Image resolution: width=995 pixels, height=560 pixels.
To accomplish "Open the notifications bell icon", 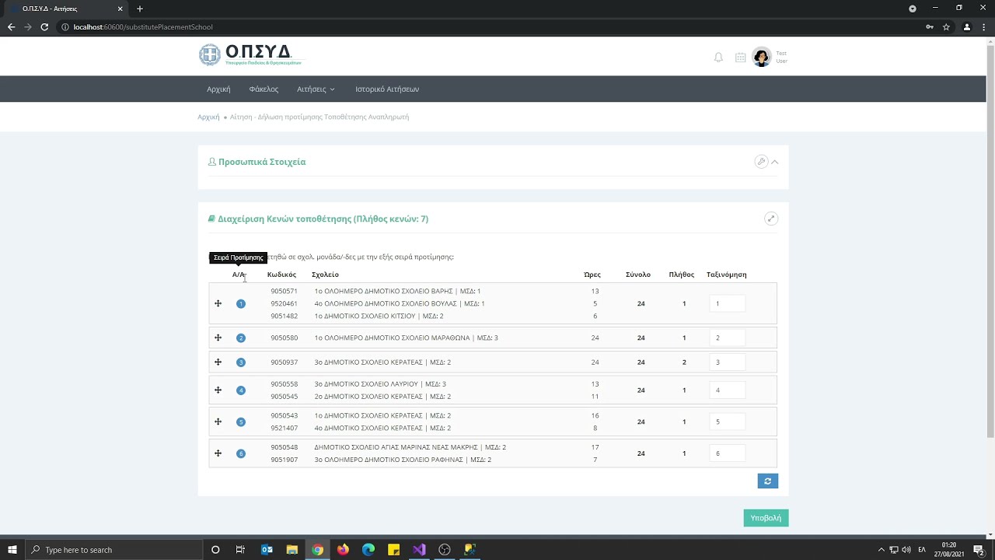I will pos(718,58).
